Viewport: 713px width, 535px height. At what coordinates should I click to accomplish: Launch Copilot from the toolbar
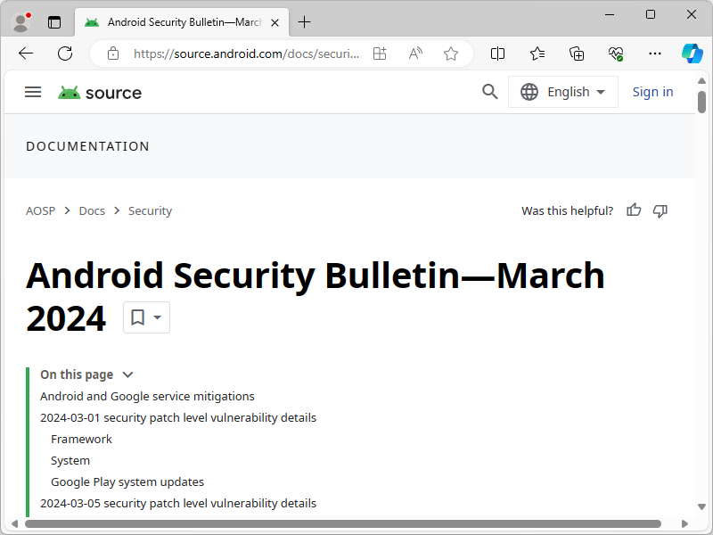tap(693, 53)
